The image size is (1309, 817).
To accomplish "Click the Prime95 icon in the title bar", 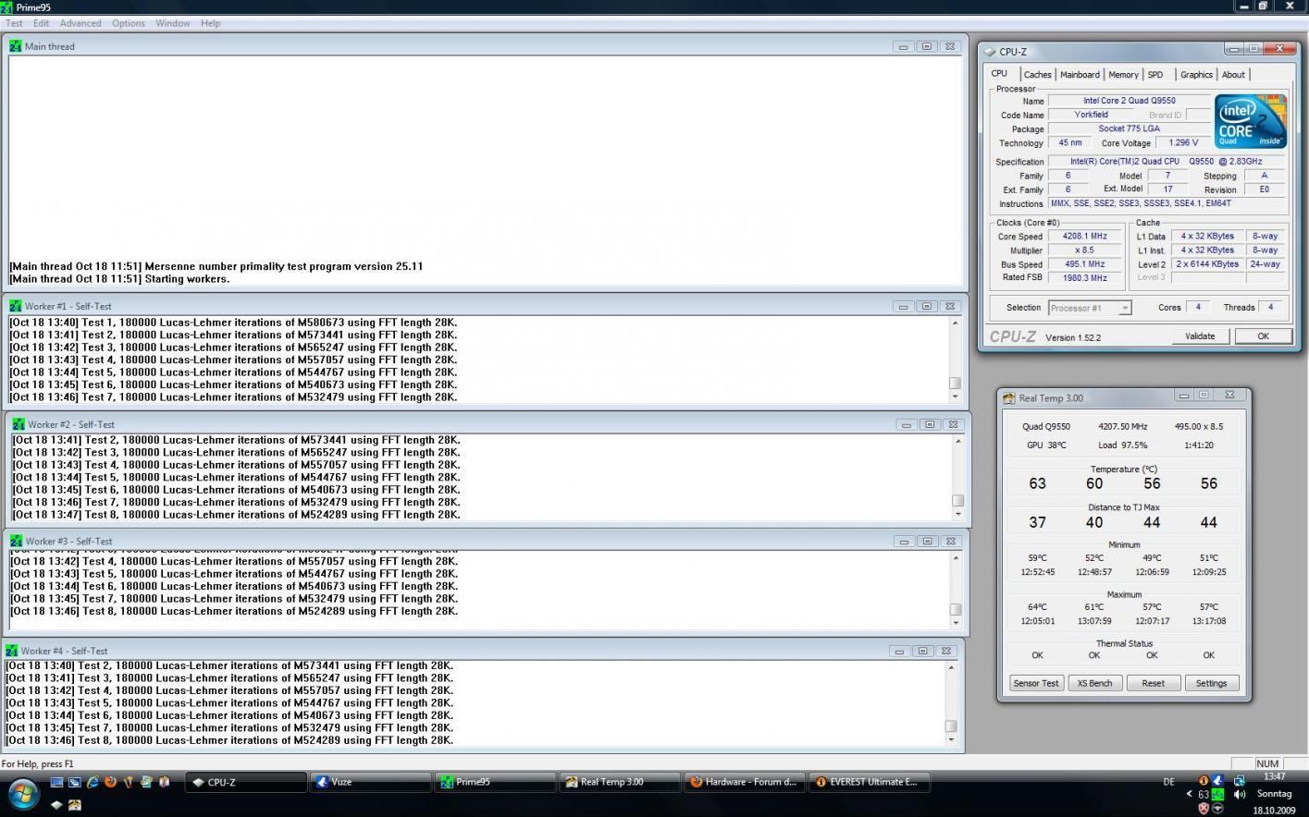I will (x=7, y=6).
